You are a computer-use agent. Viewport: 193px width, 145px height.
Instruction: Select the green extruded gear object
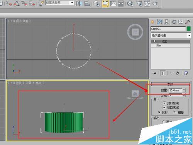pos(64,123)
